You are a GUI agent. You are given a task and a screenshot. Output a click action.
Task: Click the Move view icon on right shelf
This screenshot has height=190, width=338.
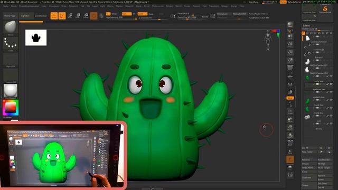point(290,120)
